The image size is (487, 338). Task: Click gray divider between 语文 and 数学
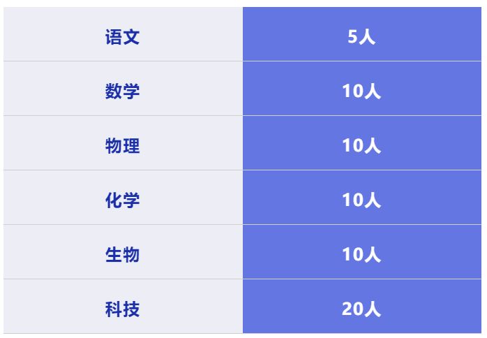(123, 61)
